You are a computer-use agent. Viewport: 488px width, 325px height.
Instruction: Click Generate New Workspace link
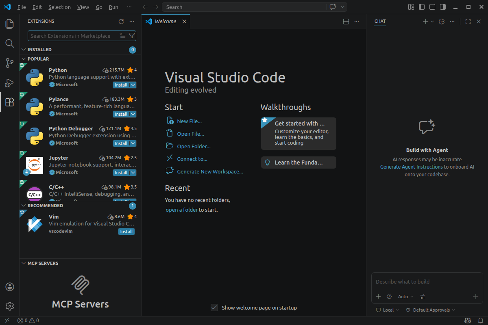coord(210,171)
